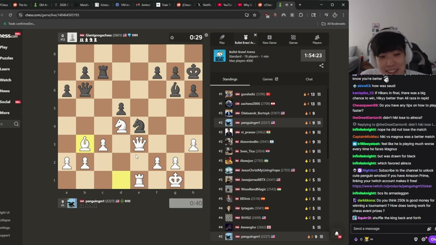Open Puzzles in the chess.com sidebar
Image resolution: width=436 pixels, height=245 pixels.
(x=6, y=58)
